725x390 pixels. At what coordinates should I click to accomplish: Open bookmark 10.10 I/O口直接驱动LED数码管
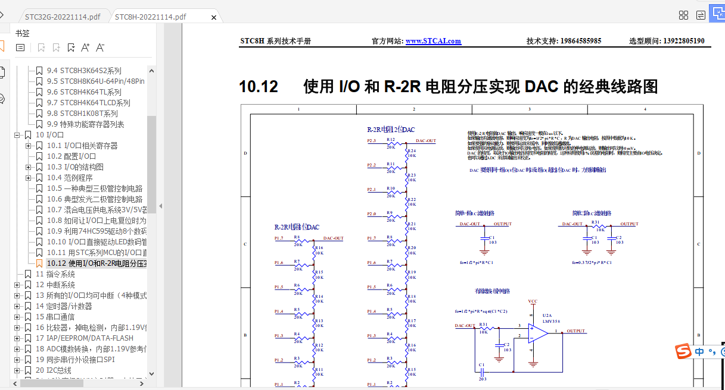(97, 242)
